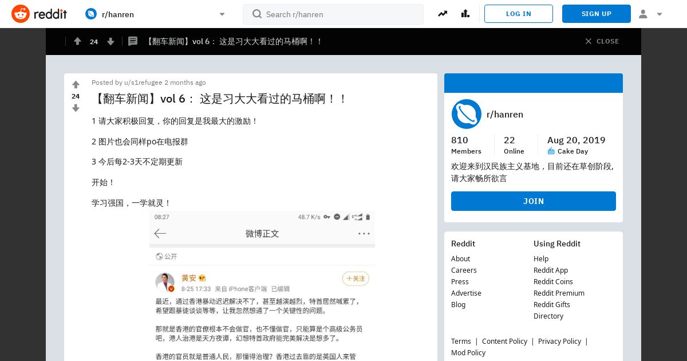Open the Blog footer link
This screenshot has width=687, height=361.
[458, 304]
